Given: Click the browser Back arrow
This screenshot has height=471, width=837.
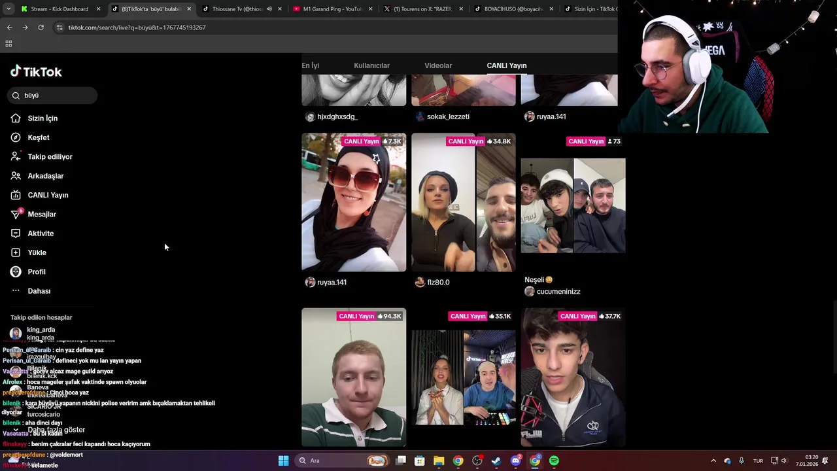Looking at the screenshot, I should [9, 27].
